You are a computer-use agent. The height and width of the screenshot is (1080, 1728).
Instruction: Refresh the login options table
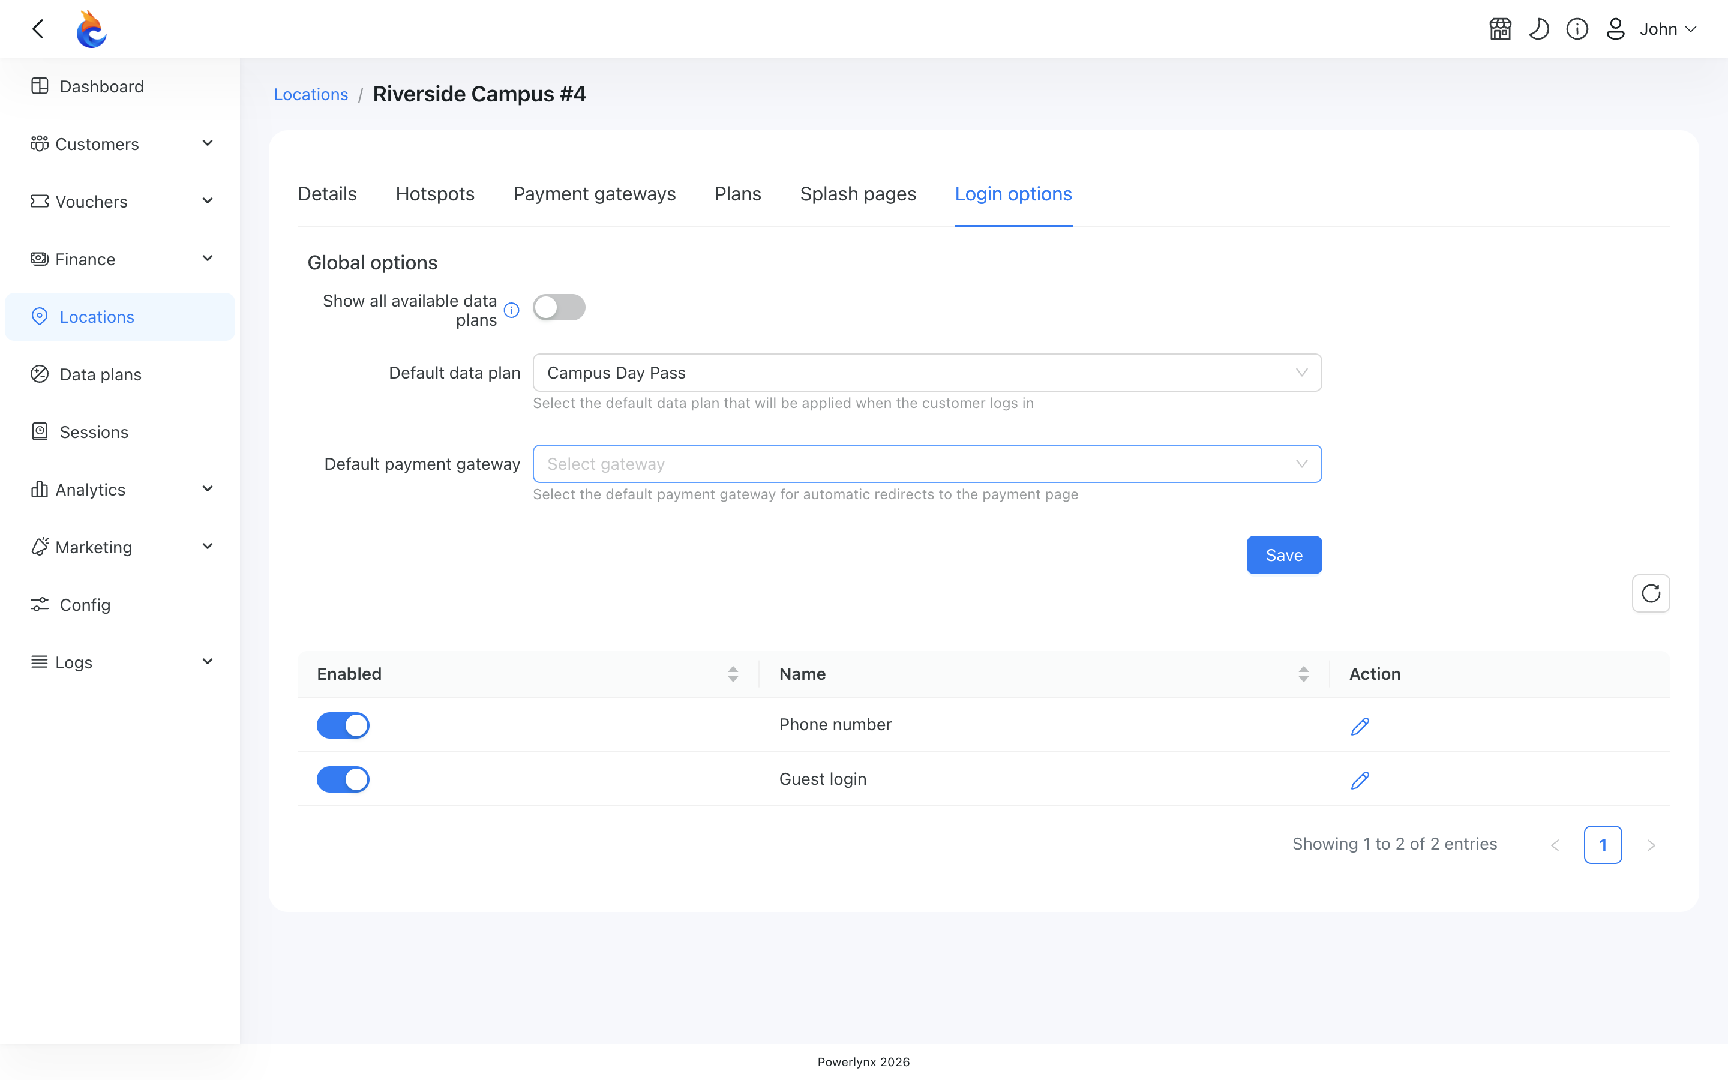click(1651, 593)
